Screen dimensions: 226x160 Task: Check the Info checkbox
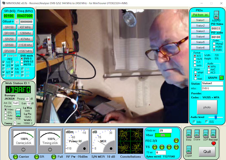[194, 122]
